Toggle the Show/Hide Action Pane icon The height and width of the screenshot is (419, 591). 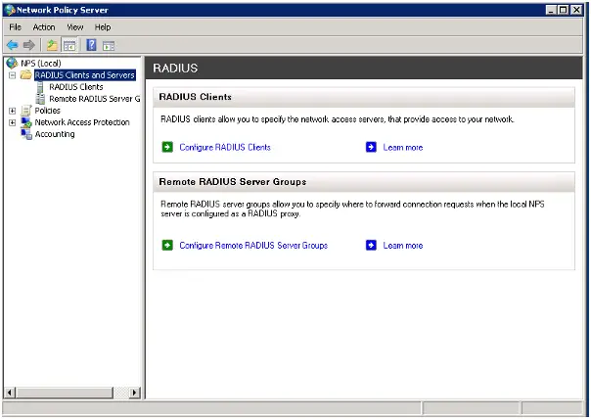109,46
